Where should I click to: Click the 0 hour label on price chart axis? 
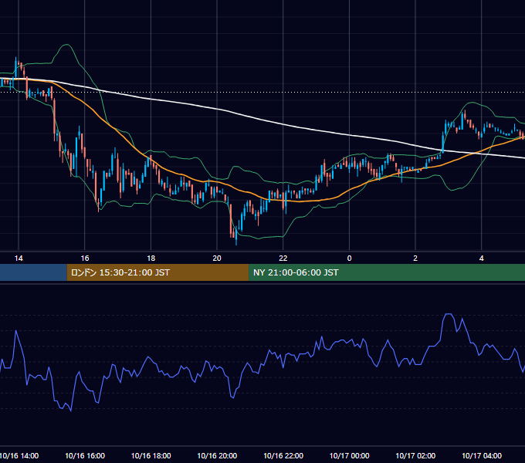(x=349, y=259)
